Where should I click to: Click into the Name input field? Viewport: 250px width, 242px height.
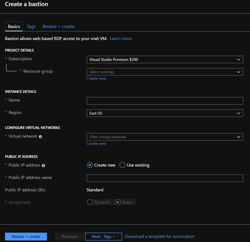[x=165, y=101]
